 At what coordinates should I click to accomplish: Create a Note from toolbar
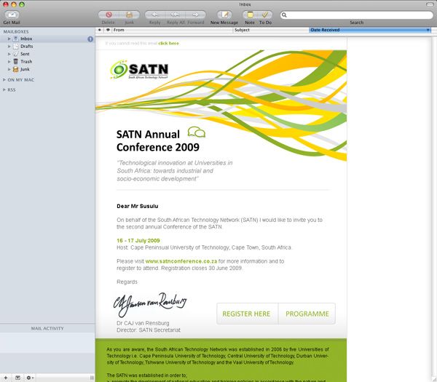coord(250,15)
